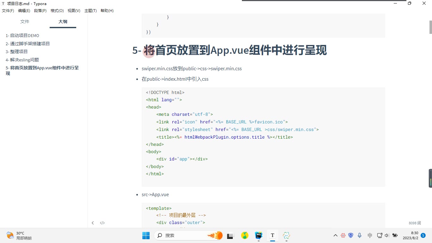Image resolution: width=432 pixels, height=243 pixels.
Task: Jump to outline item 3- 整理项目
Action: click(x=17, y=52)
